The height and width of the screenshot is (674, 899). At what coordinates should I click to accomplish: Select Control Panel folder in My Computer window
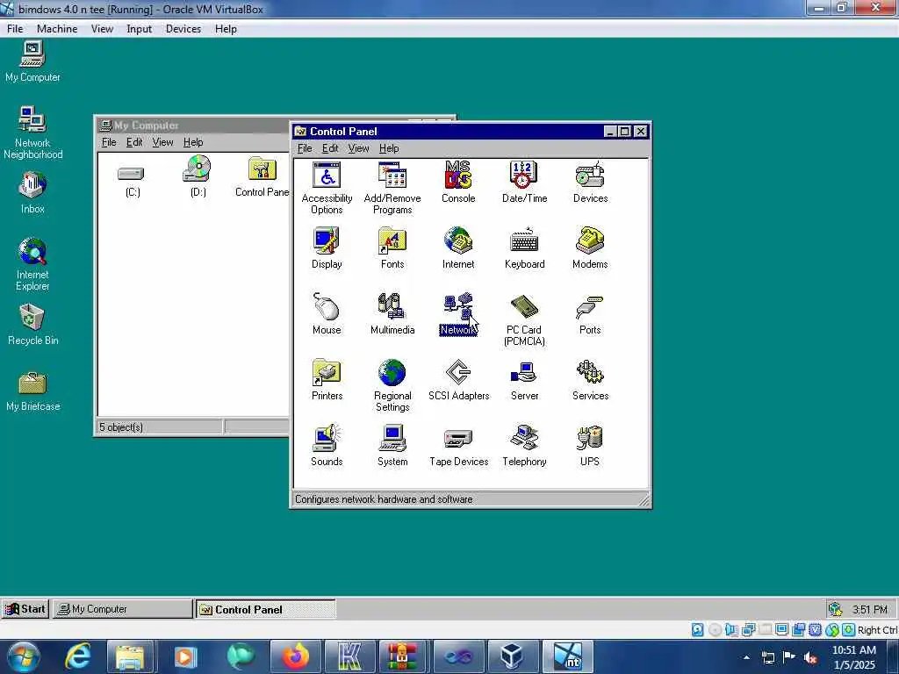click(x=262, y=176)
